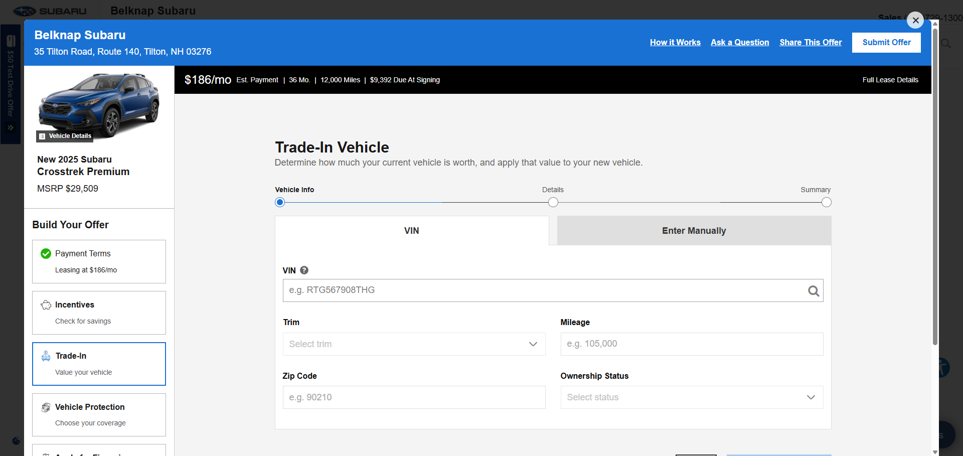Click the VIN help question mark icon

click(304, 270)
